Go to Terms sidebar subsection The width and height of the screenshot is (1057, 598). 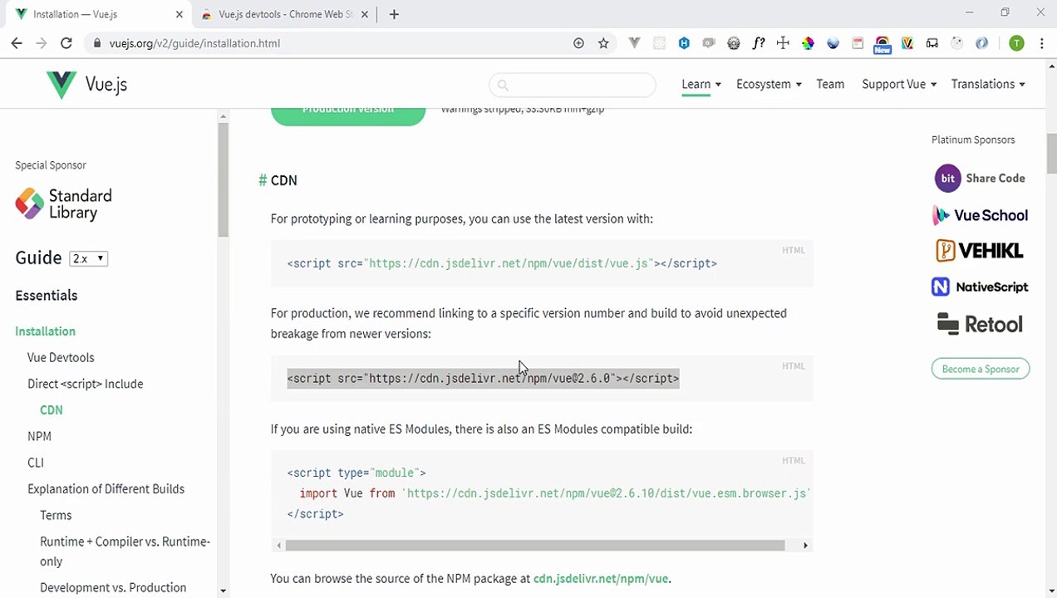(56, 515)
